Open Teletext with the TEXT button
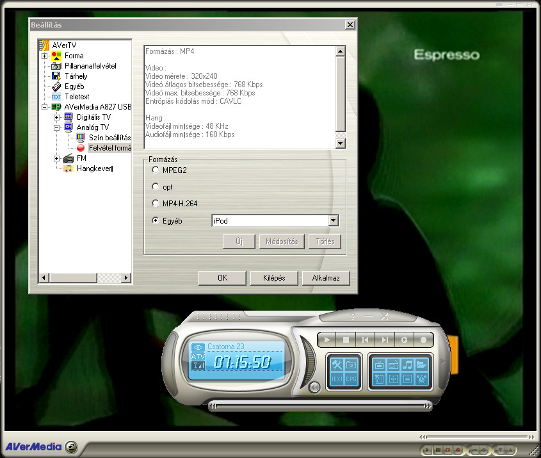This screenshot has height=458, width=541. coord(337,379)
